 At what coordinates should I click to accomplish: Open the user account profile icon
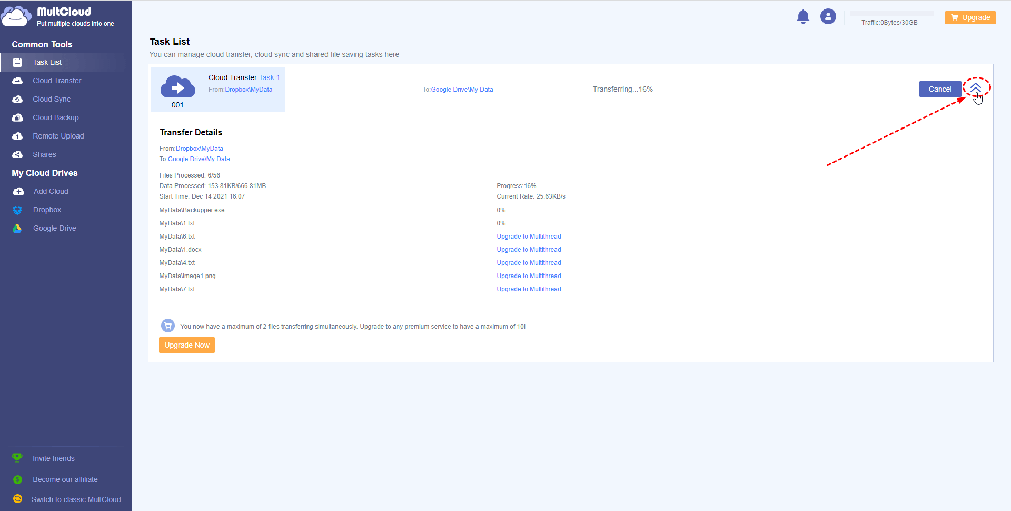pos(828,17)
